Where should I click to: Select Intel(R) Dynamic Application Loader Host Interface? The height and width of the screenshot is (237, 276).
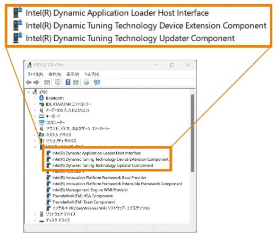(97, 153)
